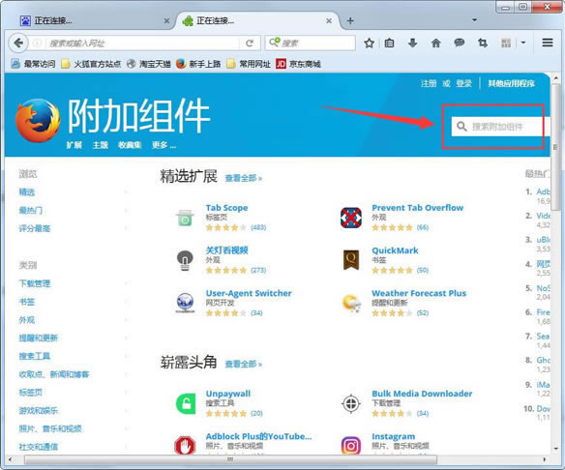This screenshot has width=565, height=470.
Task: Select 评分最高 in the sidebar
Action: point(35,228)
